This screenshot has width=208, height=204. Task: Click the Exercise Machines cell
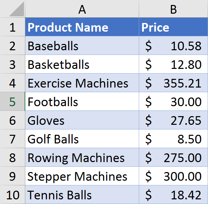coord(82,83)
